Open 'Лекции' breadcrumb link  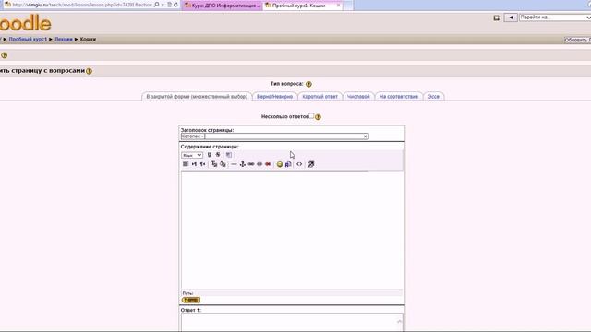64,39
